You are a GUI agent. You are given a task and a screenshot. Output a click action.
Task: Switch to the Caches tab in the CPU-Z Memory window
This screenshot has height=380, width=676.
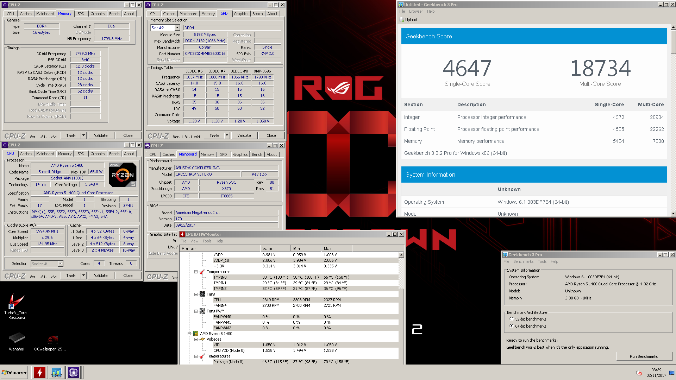coord(26,14)
